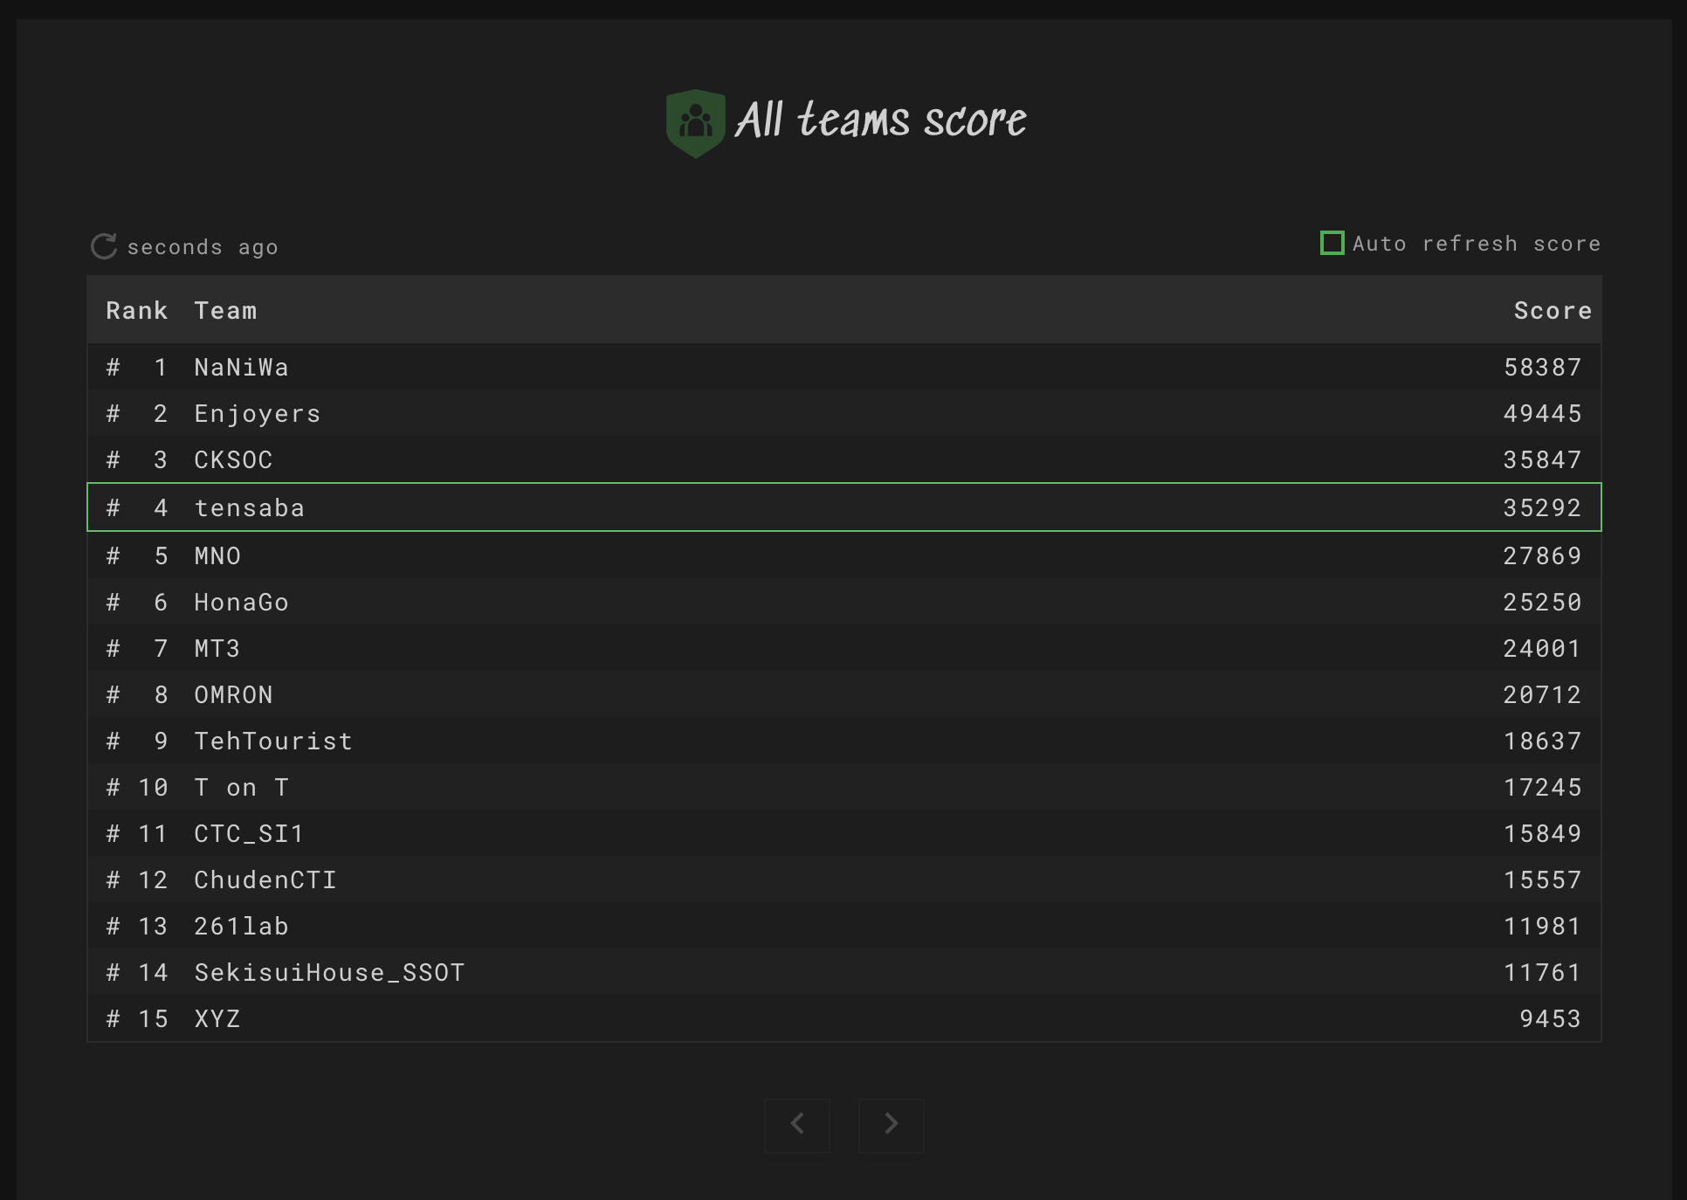Select the NaNiWa team row
The image size is (1687, 1200).
(x=843, y=367)
